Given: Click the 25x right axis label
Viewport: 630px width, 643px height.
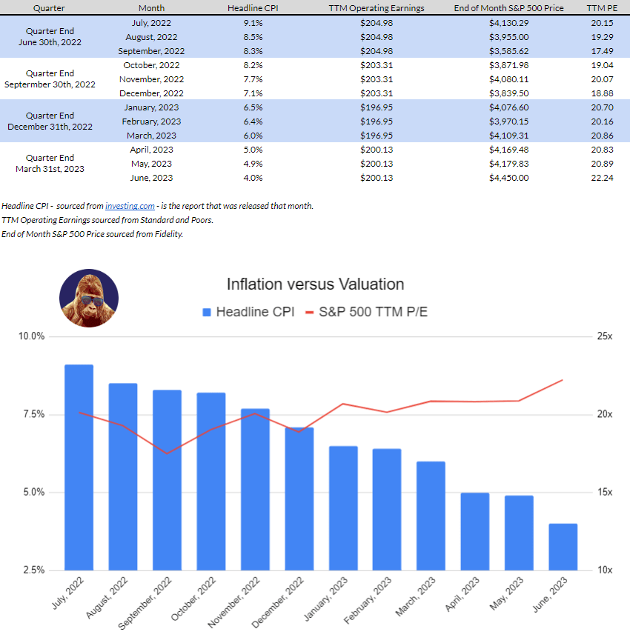Looking at the screenshot, I should click(x=605, y=336).
